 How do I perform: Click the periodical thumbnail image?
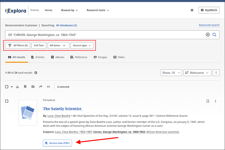(28, 113)
